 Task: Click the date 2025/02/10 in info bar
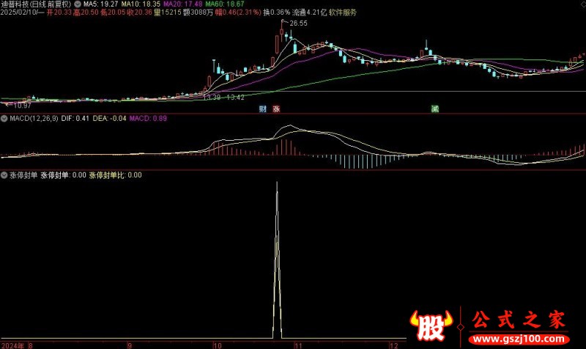(19, 12)
